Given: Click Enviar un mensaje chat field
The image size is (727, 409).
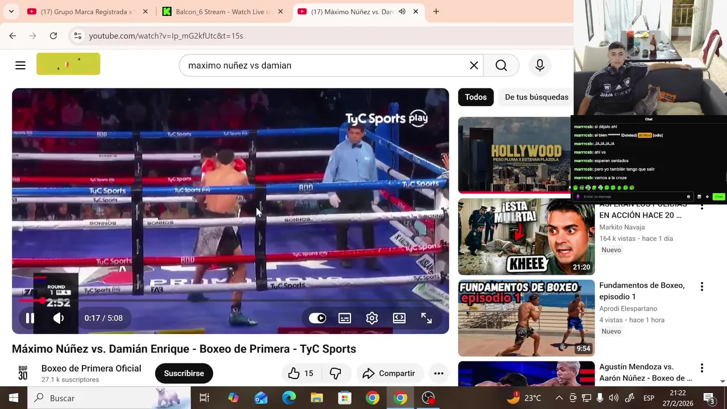Looking at the screenshot, I should [633, 197].
